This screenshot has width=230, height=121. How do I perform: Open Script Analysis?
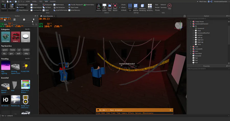(36, 7)
